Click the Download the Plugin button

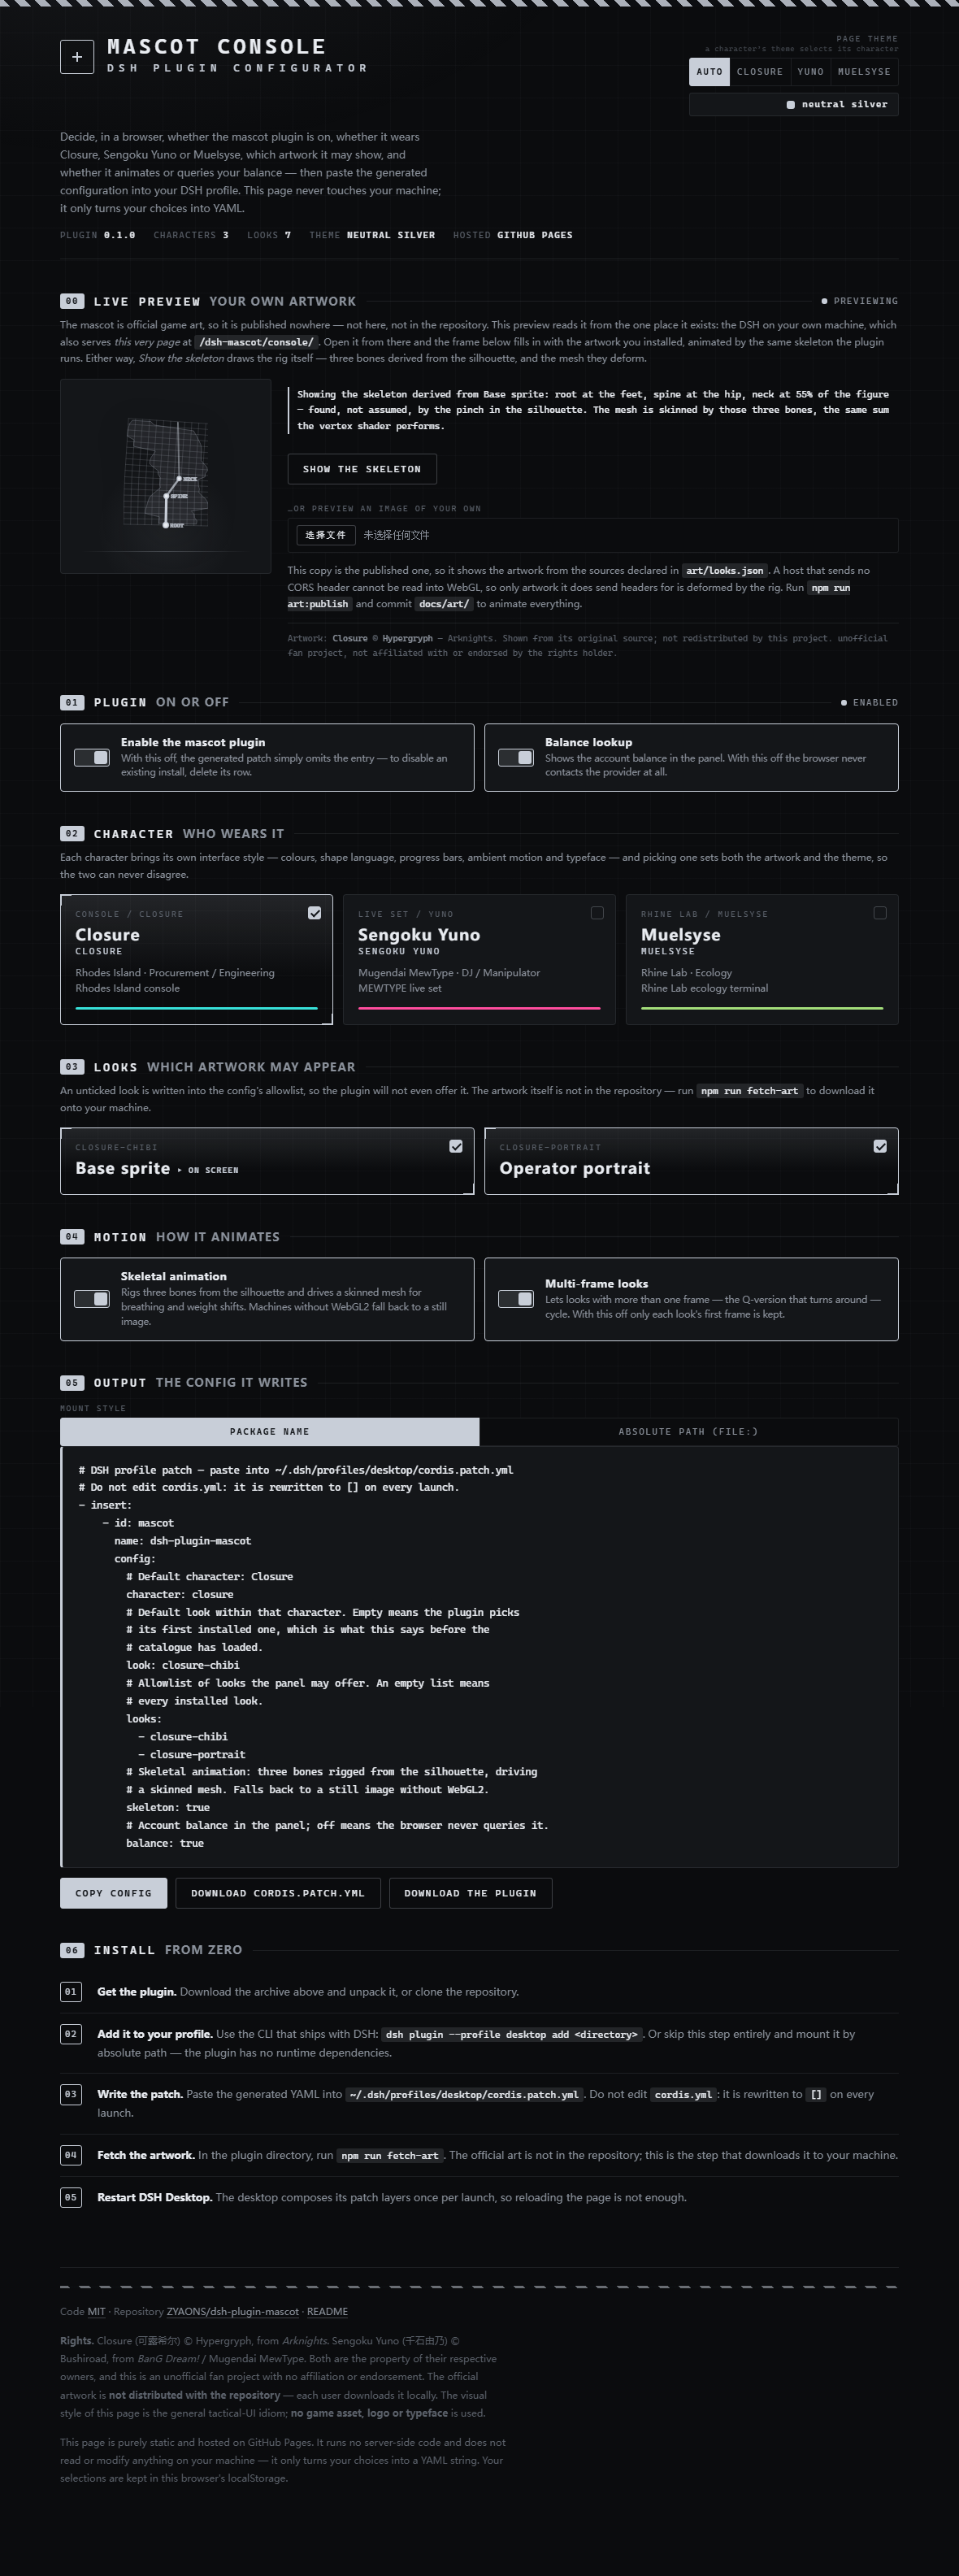(470, 1893)
